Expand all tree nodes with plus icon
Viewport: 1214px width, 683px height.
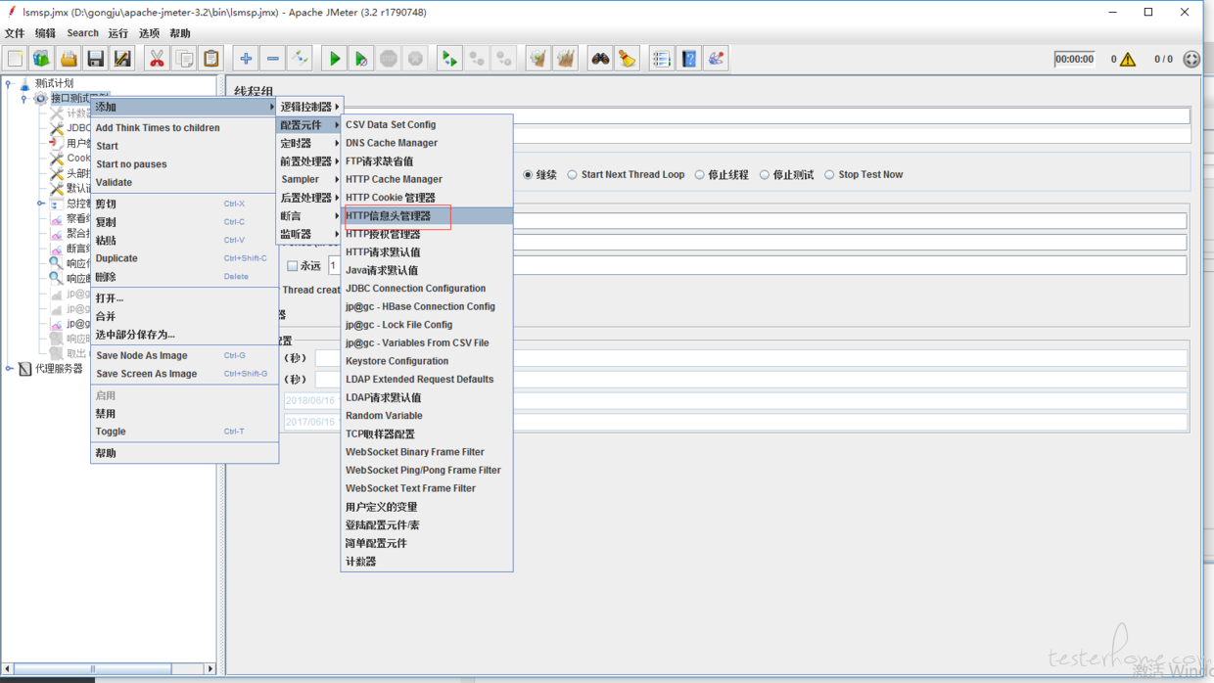[x=246, y=59]
